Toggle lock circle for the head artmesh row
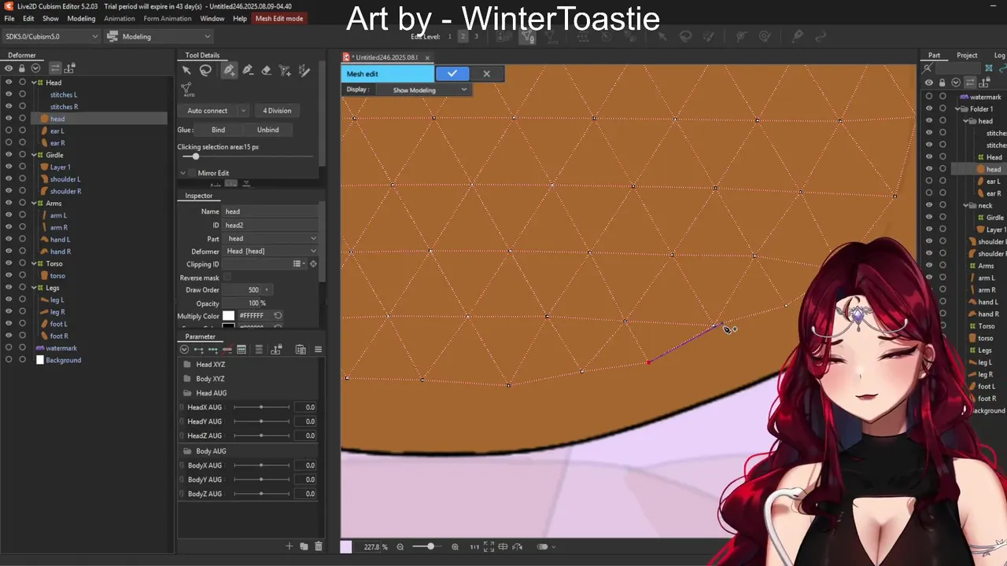Screen dimensions: 1007x566 tap(22, 119)
